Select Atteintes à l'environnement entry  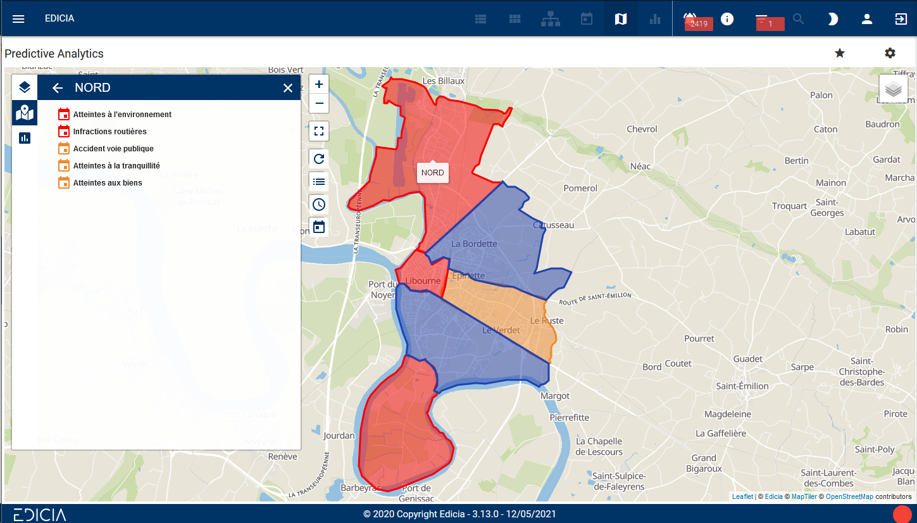point(122,115)
